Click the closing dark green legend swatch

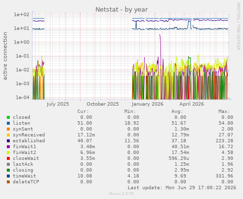point(8,170)
